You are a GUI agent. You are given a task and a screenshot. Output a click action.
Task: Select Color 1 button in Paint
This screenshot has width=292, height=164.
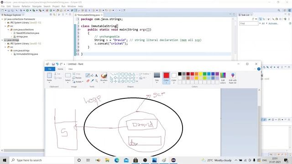[166, 78]
